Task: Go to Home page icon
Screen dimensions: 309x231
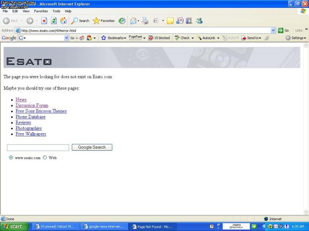Action: [63, 21]
